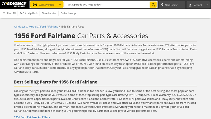Follow the Ford breadcrumb link
Viewport: 211px width, 119px height.
point(43,27)
